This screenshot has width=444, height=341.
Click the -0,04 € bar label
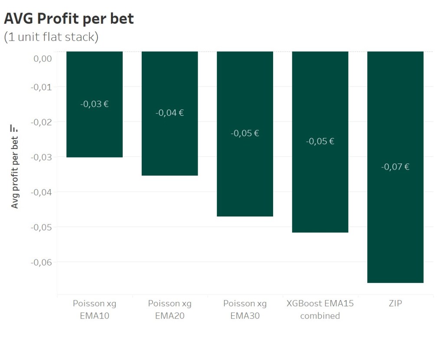point(170,113)
